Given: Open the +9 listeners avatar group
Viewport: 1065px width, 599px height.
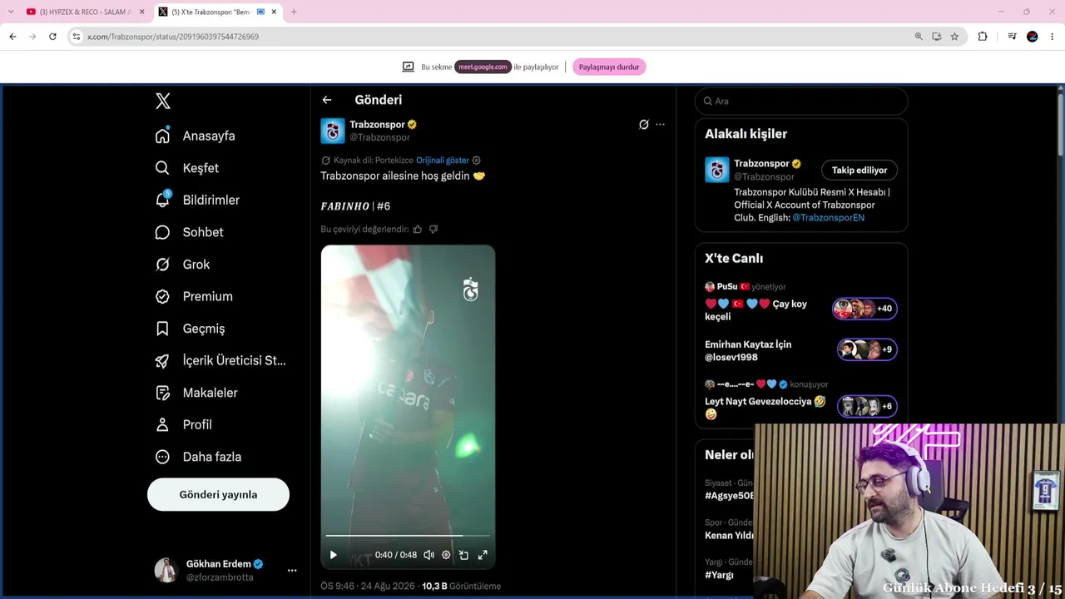Looking at the screenshot, I should point(867,349).
